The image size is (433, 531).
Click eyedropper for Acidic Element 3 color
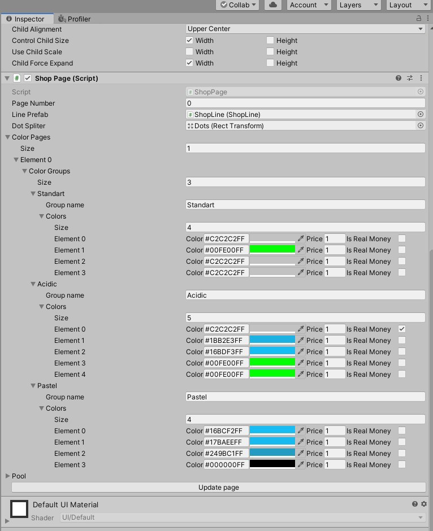point(301,363)
